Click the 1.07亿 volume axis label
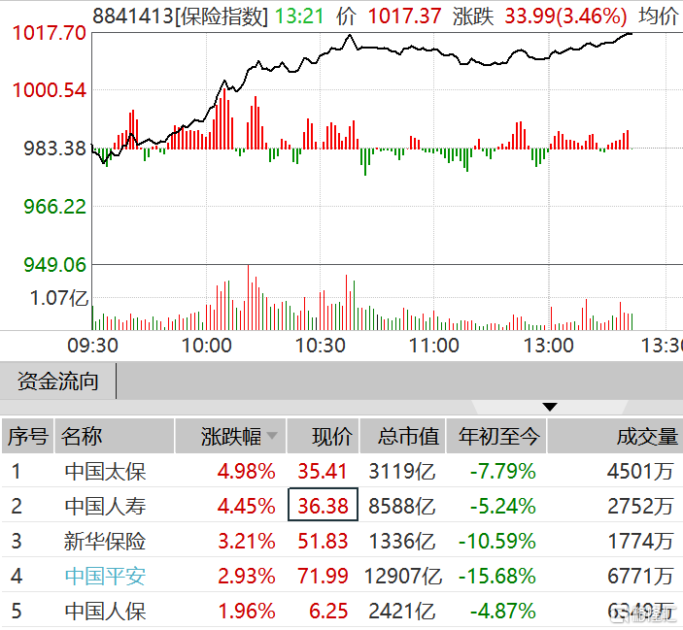 click(x=59, y=298)
